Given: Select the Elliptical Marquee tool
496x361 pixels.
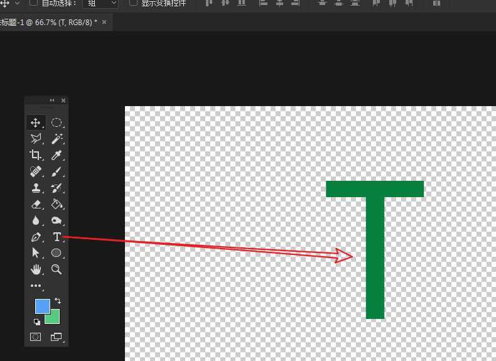Looking at the screenshot, I should [x=57, y=122].
